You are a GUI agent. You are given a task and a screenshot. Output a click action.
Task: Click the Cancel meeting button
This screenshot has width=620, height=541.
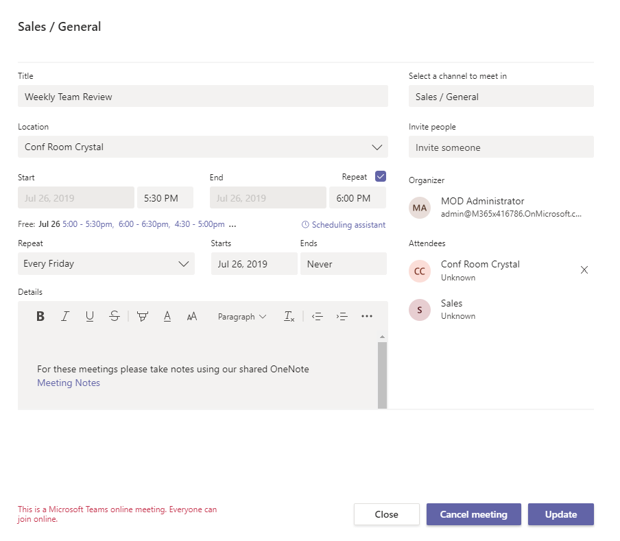point(473,514)
